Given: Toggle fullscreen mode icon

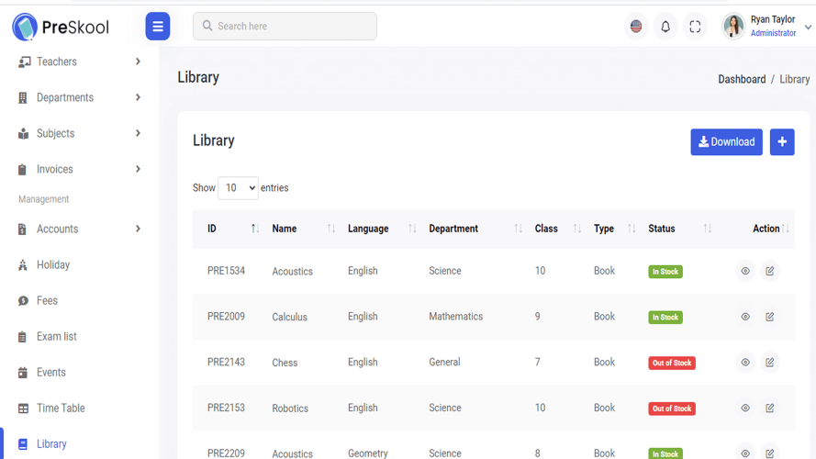Looking at the screenshot, I should 695,26.
